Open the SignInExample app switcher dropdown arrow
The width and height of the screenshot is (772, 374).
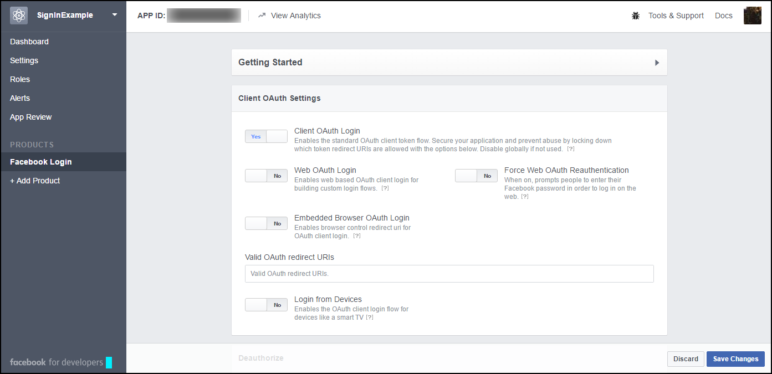[x=115, y=15]
